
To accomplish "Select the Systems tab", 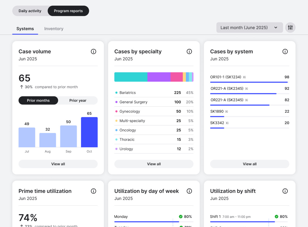I will coord(25,29).
